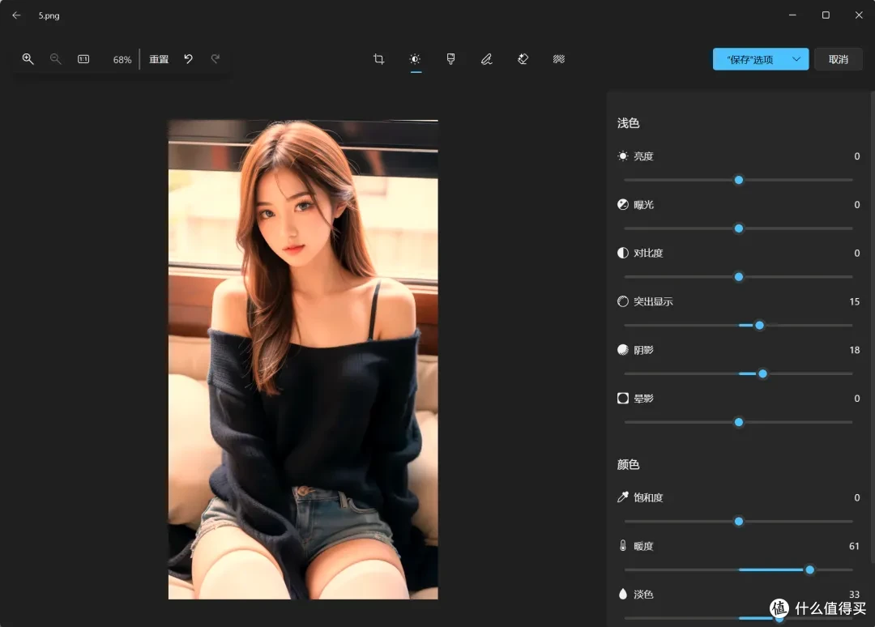Image resolution: width=875 pixels, height=627 pixels.
Task: Click the 晕影 vignette icon
Action: [x=623, y=399]
